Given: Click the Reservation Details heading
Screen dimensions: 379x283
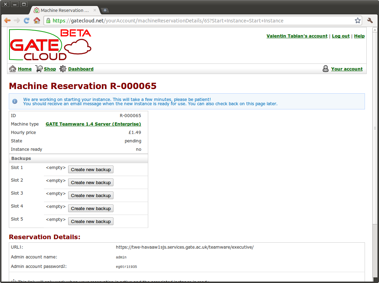Looking at the screenshot, I should point(45,237).
